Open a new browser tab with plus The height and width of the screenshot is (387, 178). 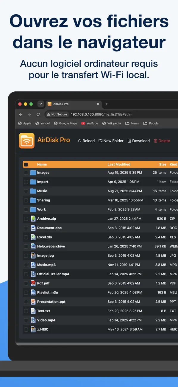107,104
